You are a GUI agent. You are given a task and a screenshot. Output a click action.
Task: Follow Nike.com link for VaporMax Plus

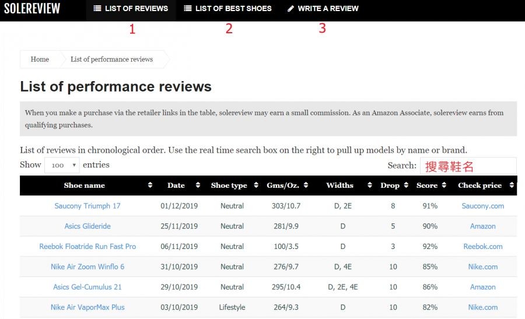point(483,307)
